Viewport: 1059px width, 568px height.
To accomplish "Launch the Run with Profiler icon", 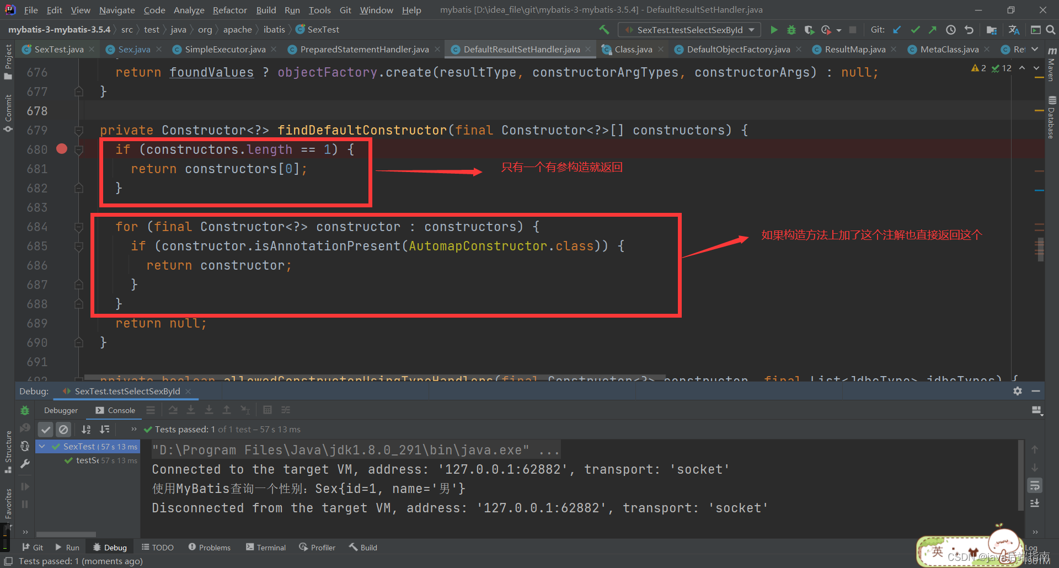I will point(826,30).
